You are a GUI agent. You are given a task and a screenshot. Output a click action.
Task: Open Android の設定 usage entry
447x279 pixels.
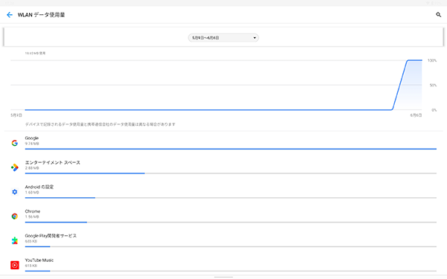click(223, 192)
